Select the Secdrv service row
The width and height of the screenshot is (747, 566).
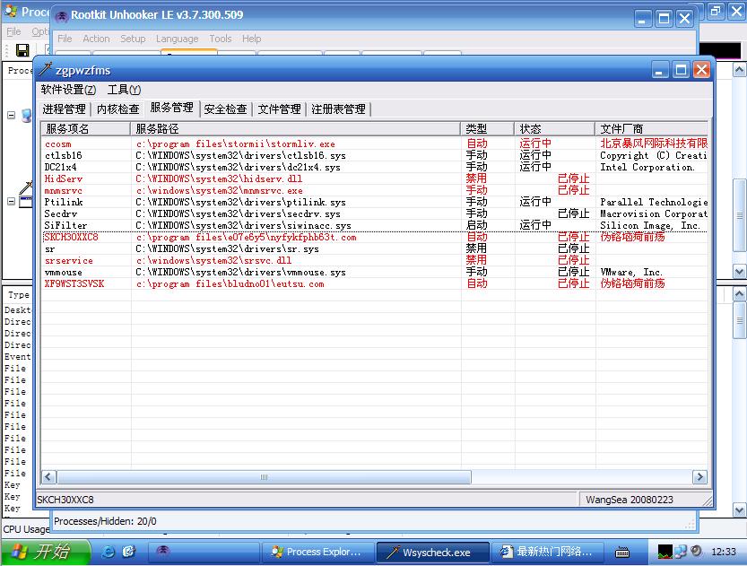tap(375, 213)
